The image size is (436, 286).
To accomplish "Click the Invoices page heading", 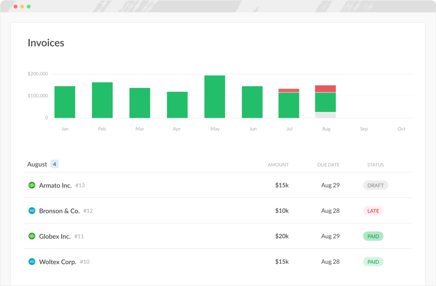I will click(45, 43).
